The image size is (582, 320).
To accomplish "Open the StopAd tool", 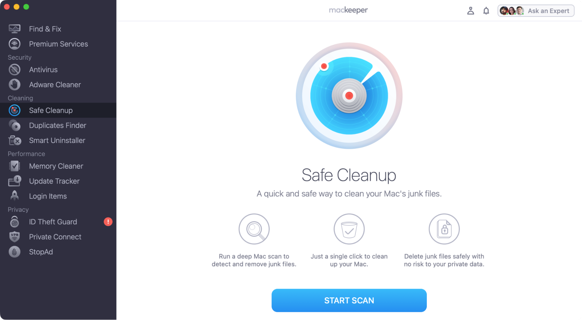I will point(41,252).
